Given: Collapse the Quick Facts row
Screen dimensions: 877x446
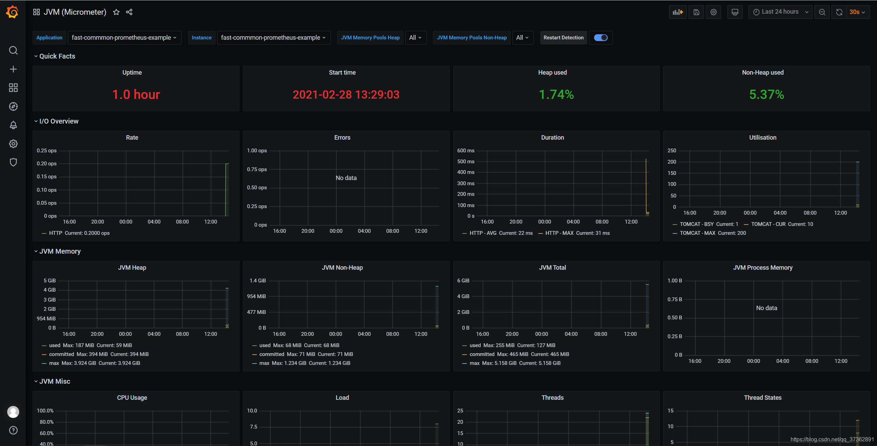Looking at the screenshot, I should tap(54, 56).
